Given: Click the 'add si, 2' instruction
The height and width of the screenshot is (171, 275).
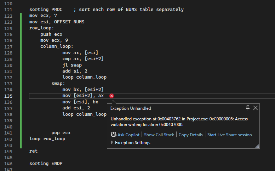Looking at the screenshot, I should pos(75,71).
